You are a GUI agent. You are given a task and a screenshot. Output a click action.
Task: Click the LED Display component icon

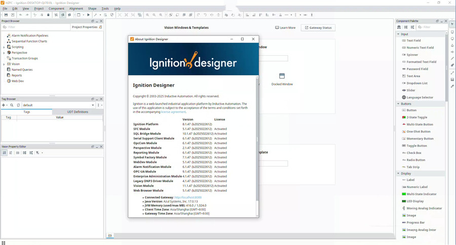tap(404, 201)
